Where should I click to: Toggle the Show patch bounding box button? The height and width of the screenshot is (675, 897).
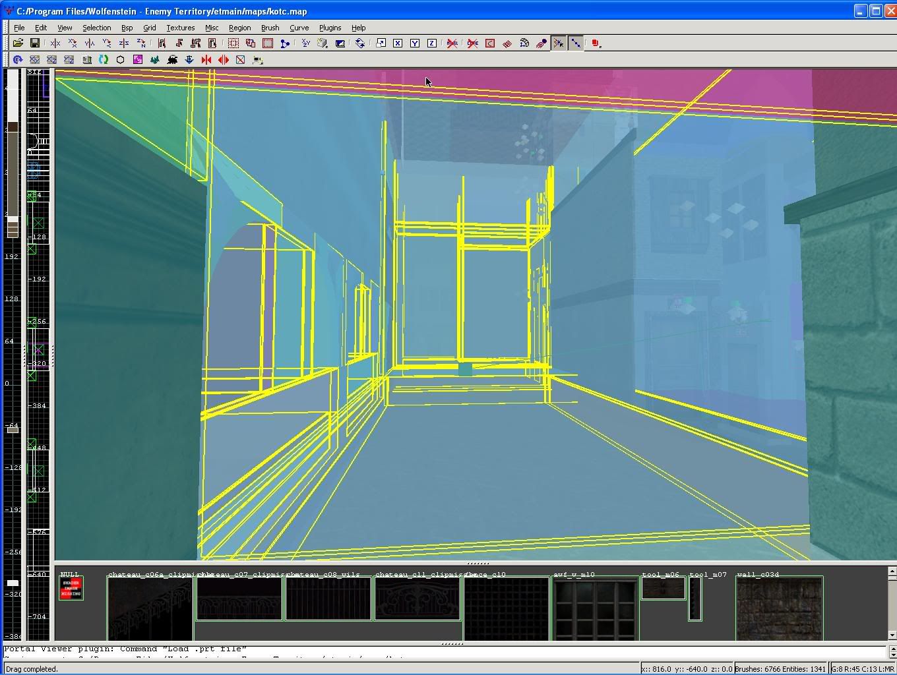490,44
